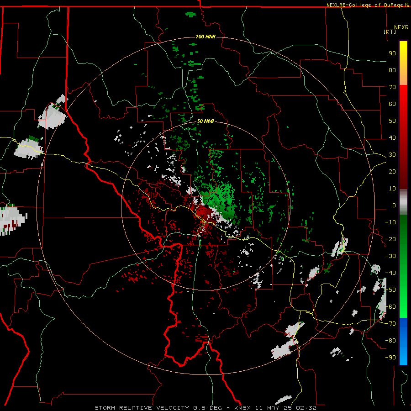The image size is (411, 411).
Task: Pick the blue segment of color bar
Action: point(403,341)
